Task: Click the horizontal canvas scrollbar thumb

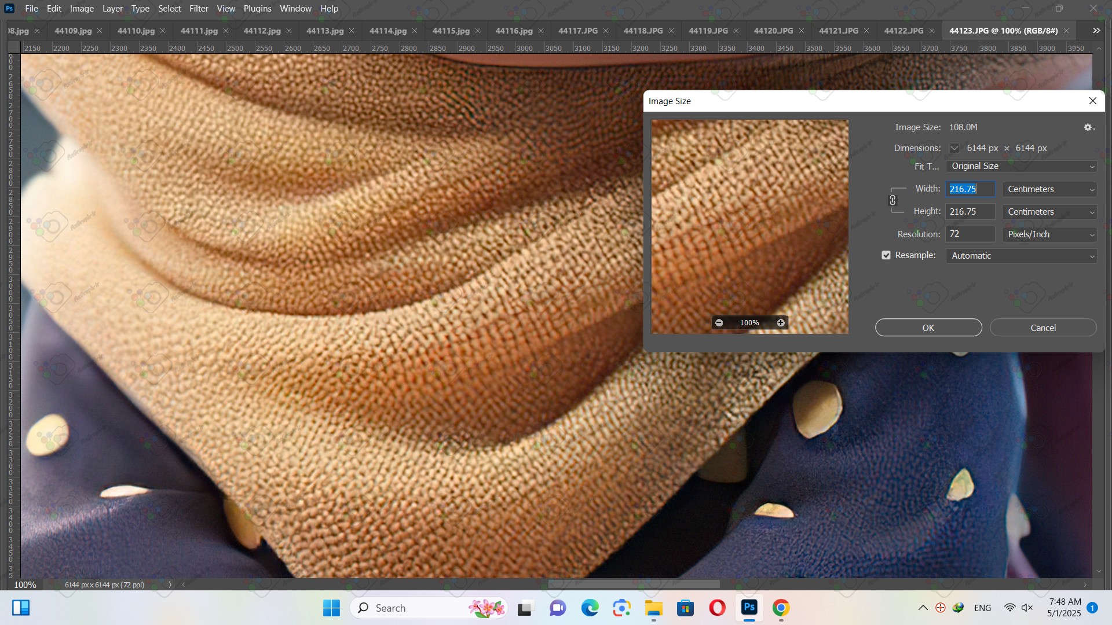Action: pos(634,584)
